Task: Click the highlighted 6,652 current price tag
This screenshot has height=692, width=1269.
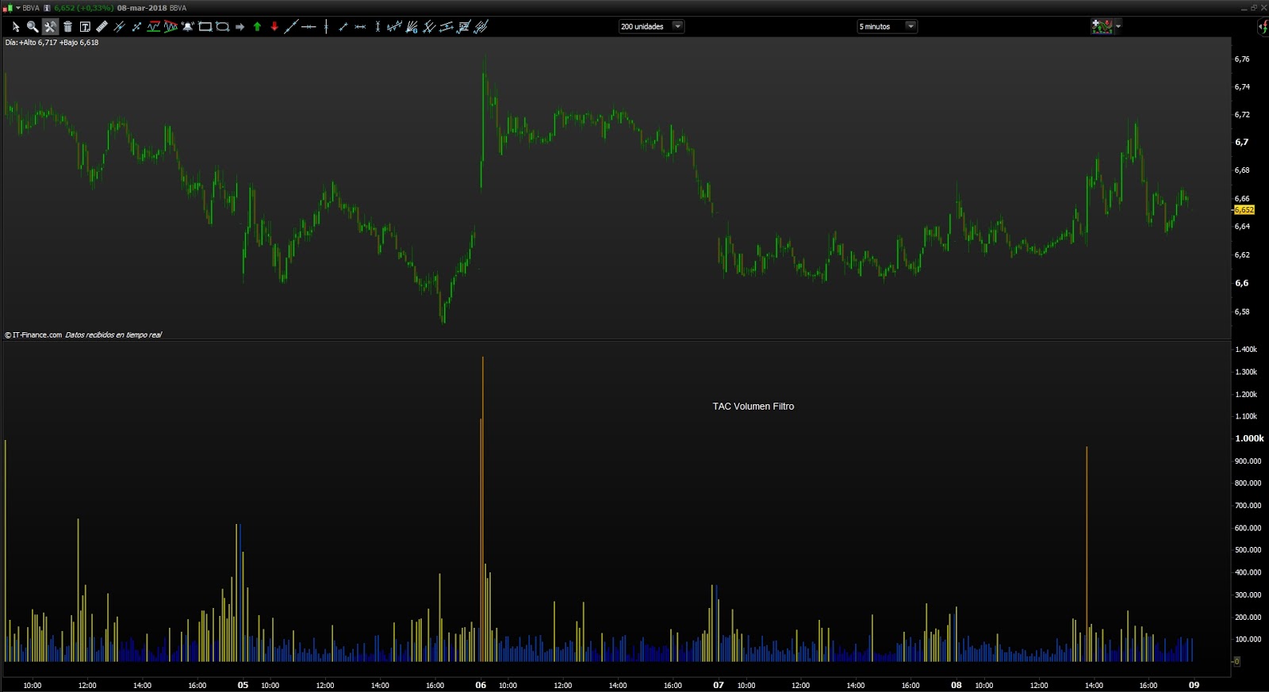Action: pos(1244,210)
